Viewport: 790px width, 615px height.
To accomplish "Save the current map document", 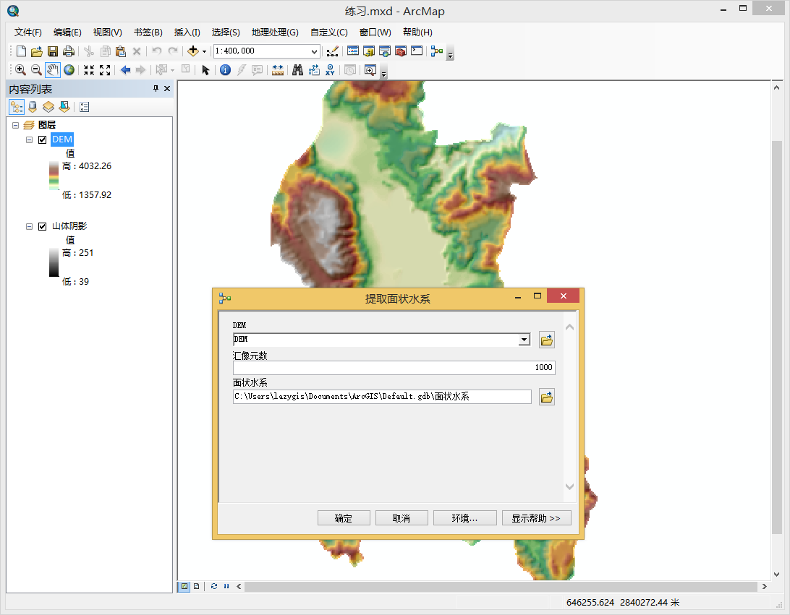I will (x=52, y=51).
